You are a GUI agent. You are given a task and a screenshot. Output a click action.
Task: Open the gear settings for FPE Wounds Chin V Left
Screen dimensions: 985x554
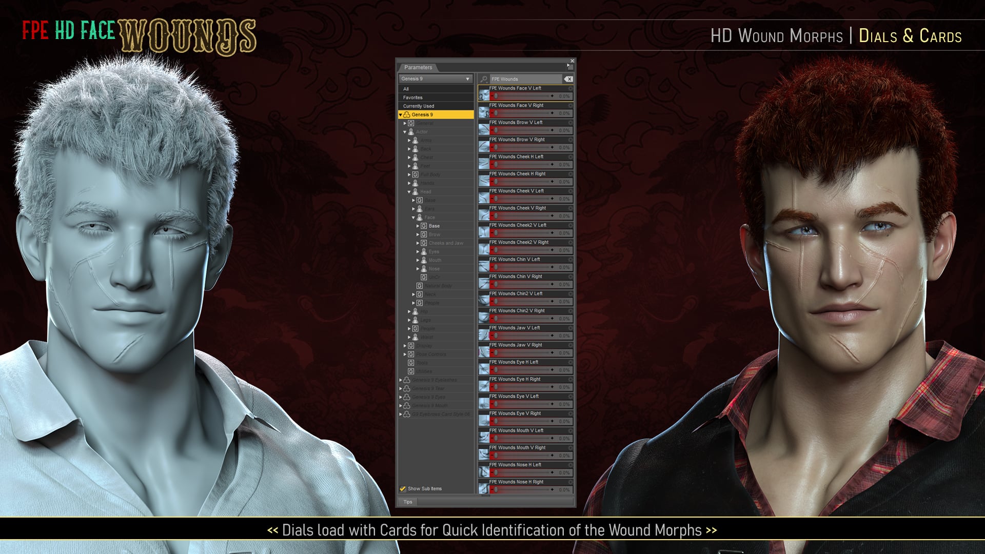tap(570, 260)
